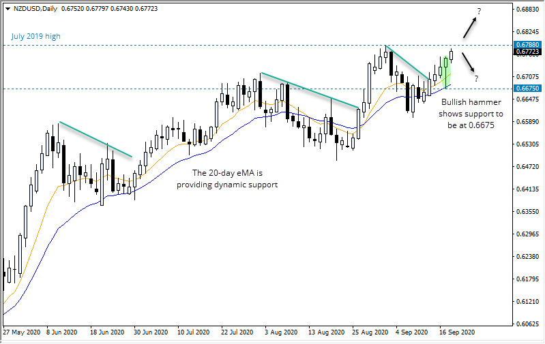545x344 pixels.
Task: Select the short teal trendline in September 2020
Action: pyautogui.click(x=407, y=63)
